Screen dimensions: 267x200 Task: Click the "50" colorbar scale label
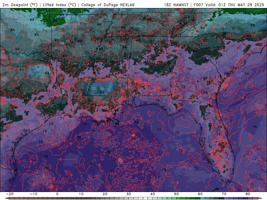(177, 194)
